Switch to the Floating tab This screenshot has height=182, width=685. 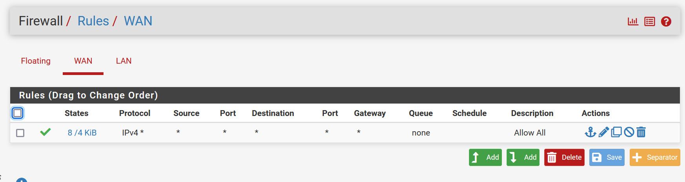tap(36, 61)
